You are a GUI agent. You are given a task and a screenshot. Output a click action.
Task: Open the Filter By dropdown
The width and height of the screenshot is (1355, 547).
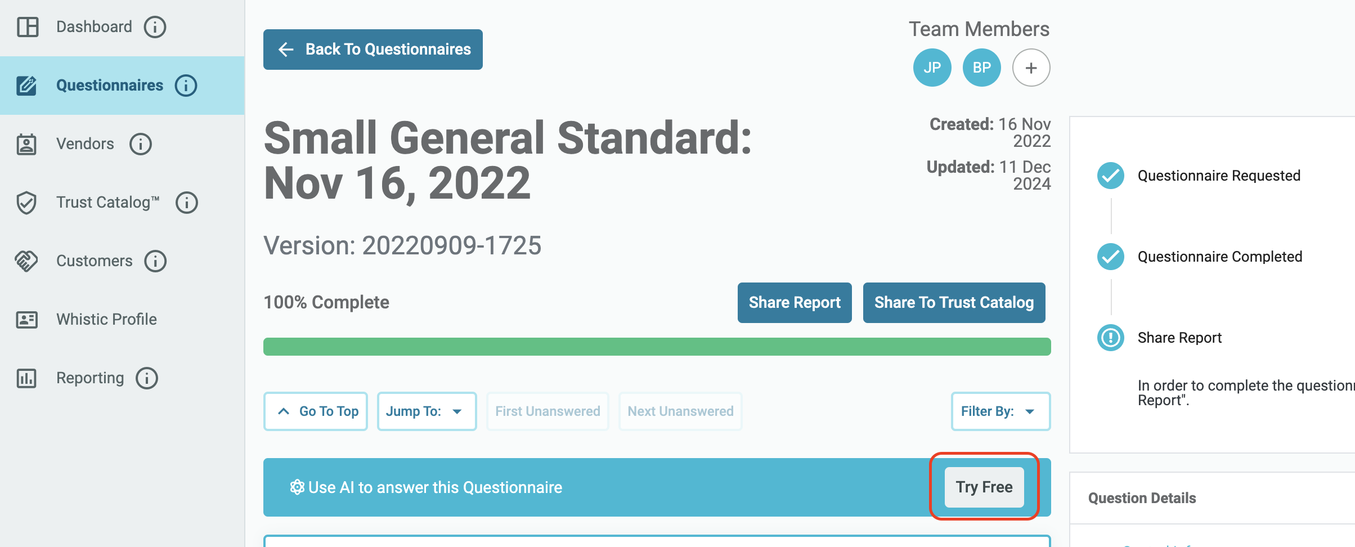coord(1000,411)
